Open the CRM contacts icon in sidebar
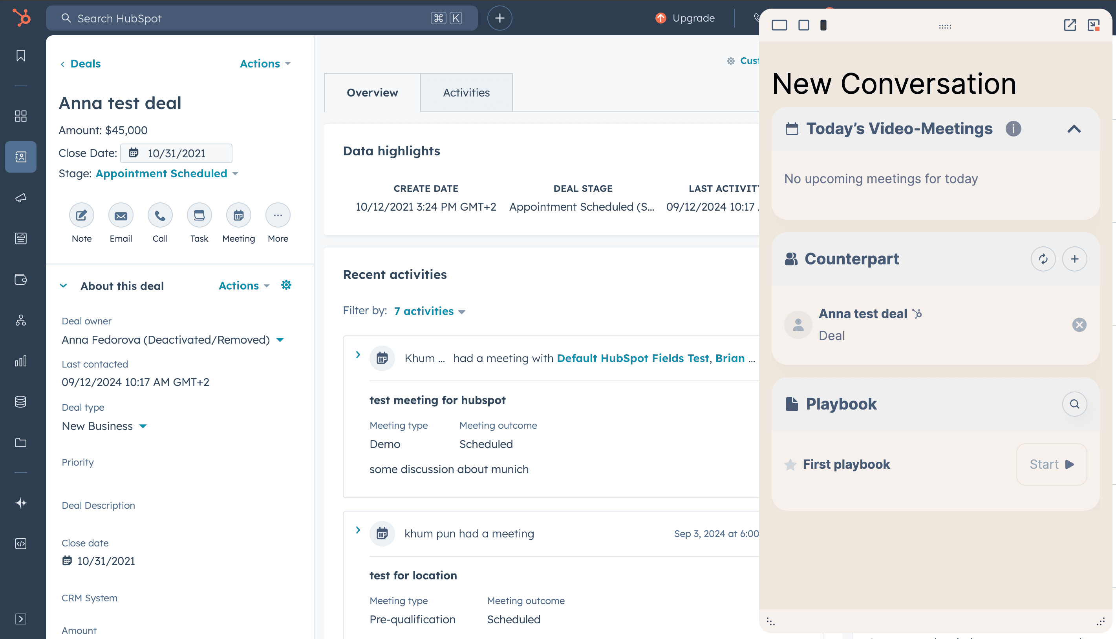This screenshot has height=639, width=1116. click(x=21, y=157)
